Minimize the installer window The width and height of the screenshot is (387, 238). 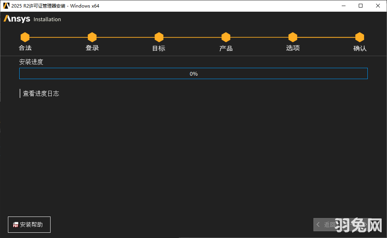[344, 6]
